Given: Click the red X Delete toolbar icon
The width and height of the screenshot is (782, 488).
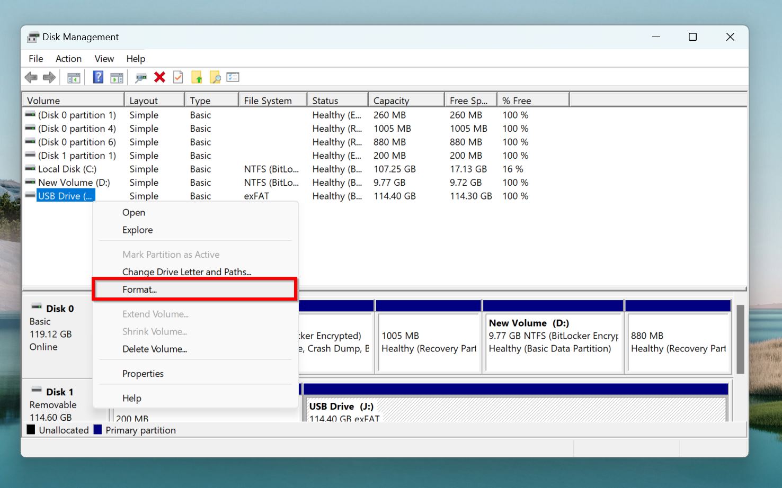Looking at the screenshot, I should [x=159, y=77].
